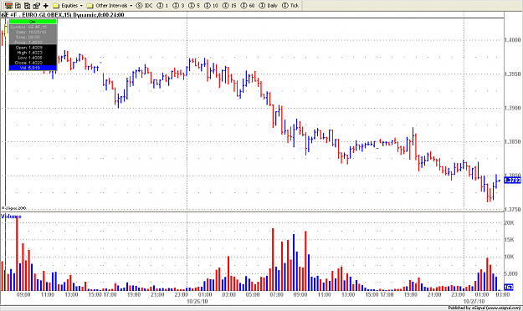Image resolution: width=523 pixels, height=311 pixels.
Task: Click the Date 10/25/10 row in cursor window
Action: pyautogui.click(x=33, y=32)
